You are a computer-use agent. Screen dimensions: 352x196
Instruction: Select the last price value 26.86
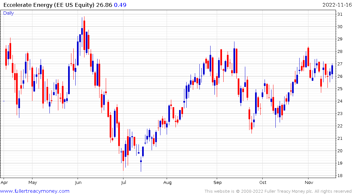coord(104,5)
